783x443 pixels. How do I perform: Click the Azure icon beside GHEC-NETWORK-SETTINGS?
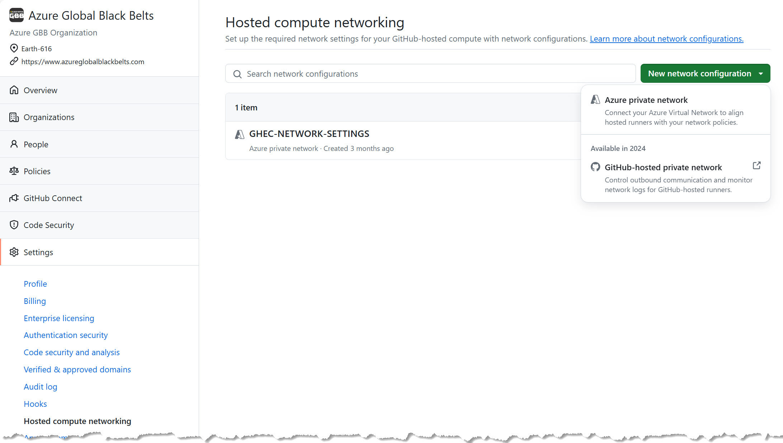pos(239,134)
